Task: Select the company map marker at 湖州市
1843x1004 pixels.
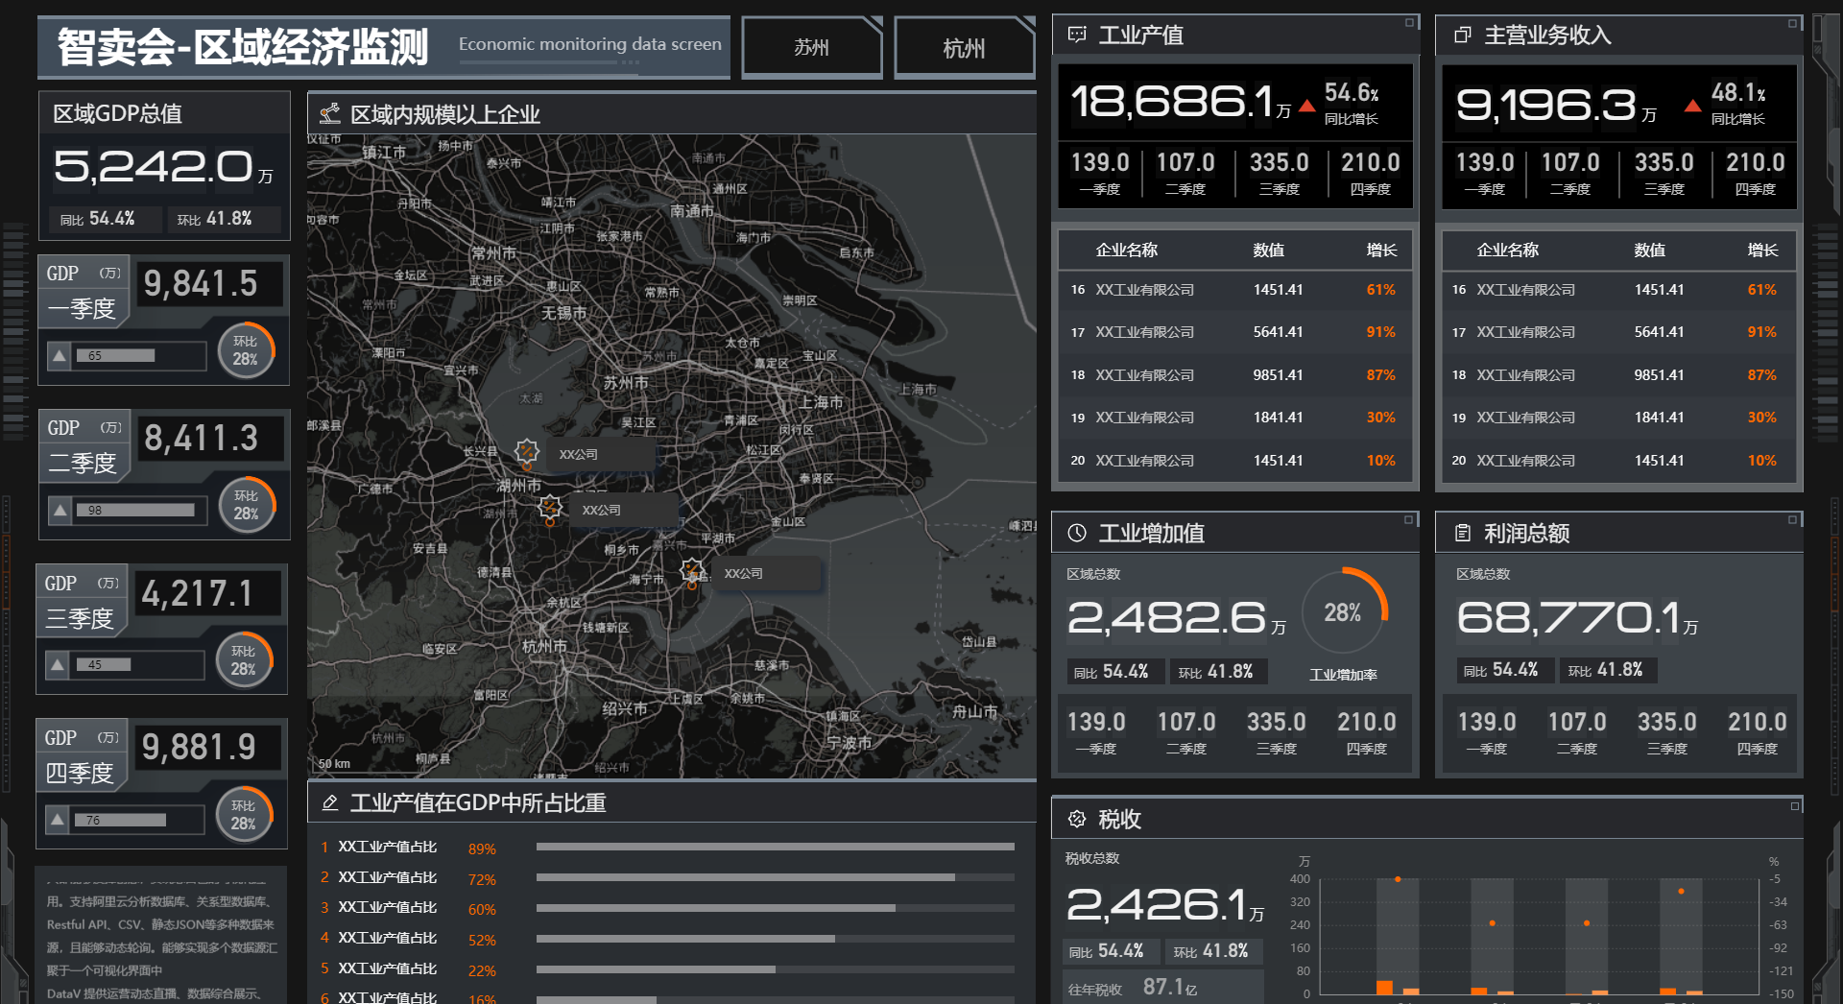Action: point(550,508)
